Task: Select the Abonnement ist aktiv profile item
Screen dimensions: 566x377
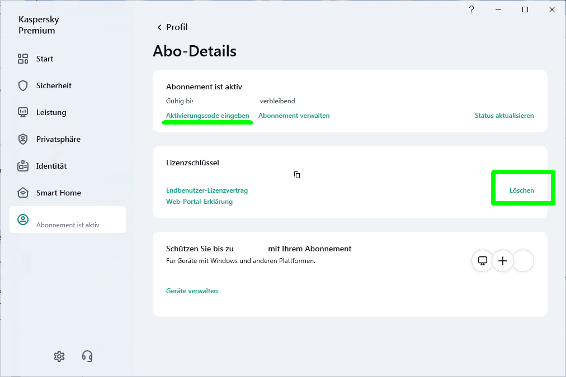Action: (67, 220)
